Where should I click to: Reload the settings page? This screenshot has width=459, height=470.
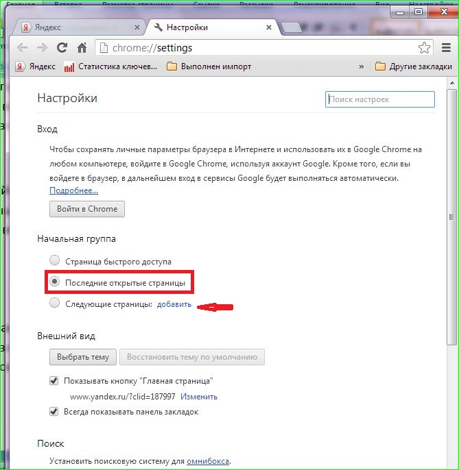pos(62,48)
